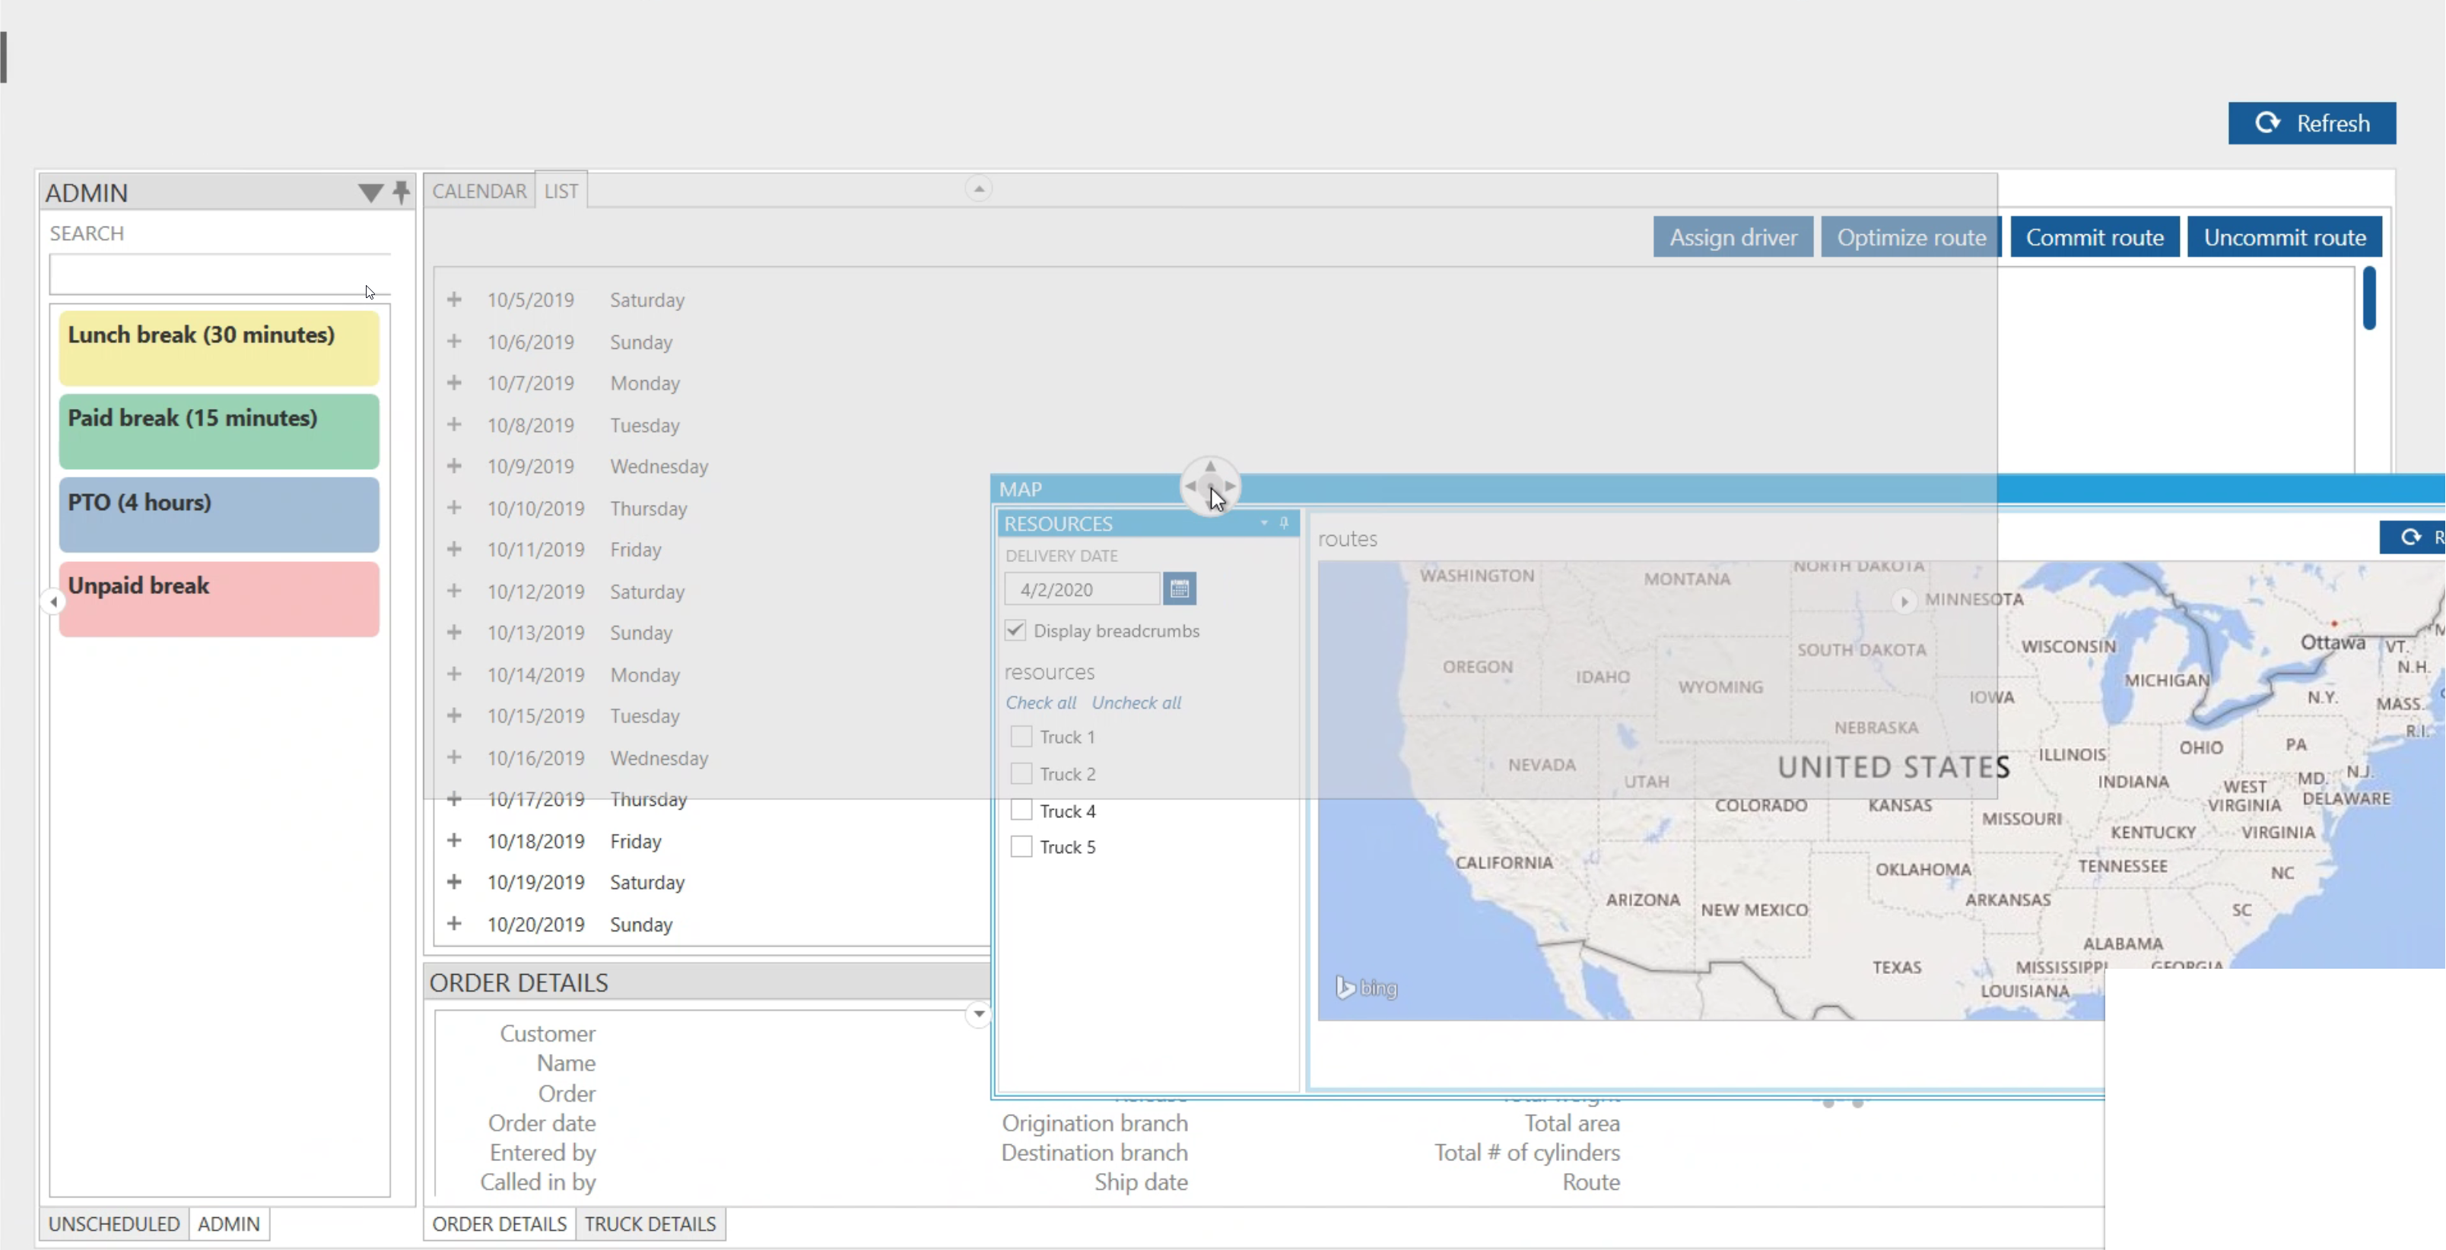Expand the 10/20/2019 Sunday row

point(454,924)
